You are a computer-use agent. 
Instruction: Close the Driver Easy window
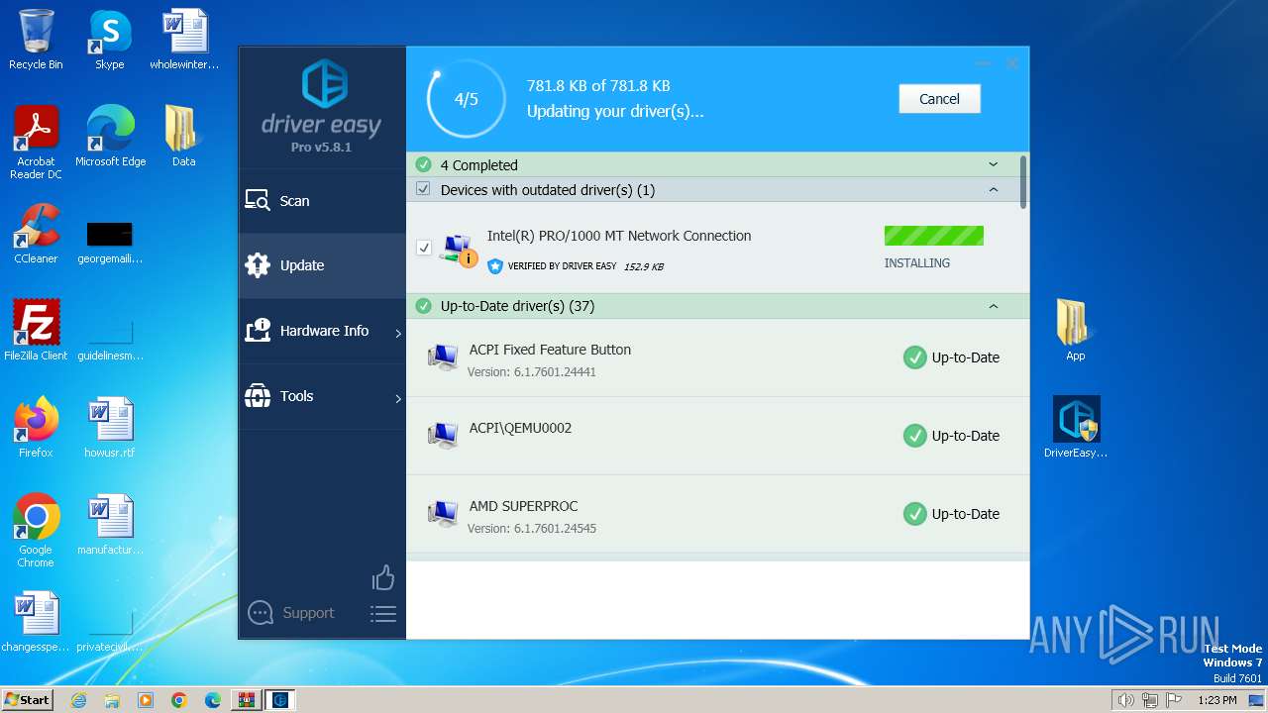1011,63
